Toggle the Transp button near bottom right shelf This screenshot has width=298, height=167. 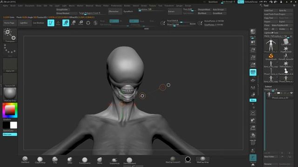click(x=253, y=150)
